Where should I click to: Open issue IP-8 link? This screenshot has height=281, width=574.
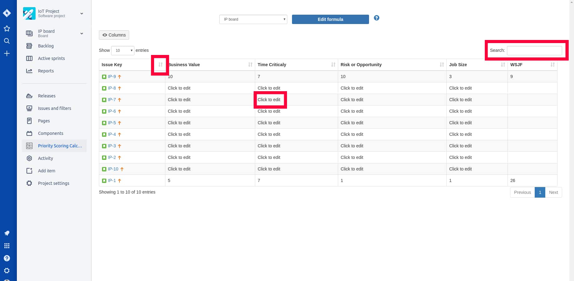point(112,88)
